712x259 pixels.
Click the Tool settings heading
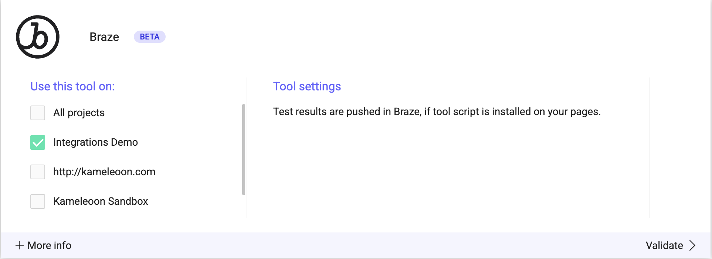point(307,86)
